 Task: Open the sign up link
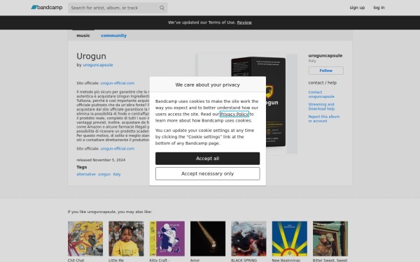tap(357, 8)
